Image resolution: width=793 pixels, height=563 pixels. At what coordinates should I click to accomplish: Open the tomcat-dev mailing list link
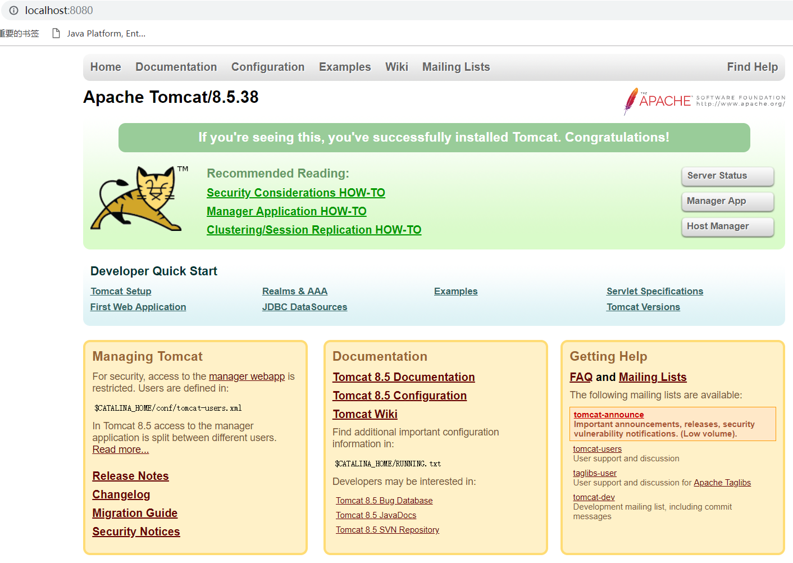coord(594,497)
